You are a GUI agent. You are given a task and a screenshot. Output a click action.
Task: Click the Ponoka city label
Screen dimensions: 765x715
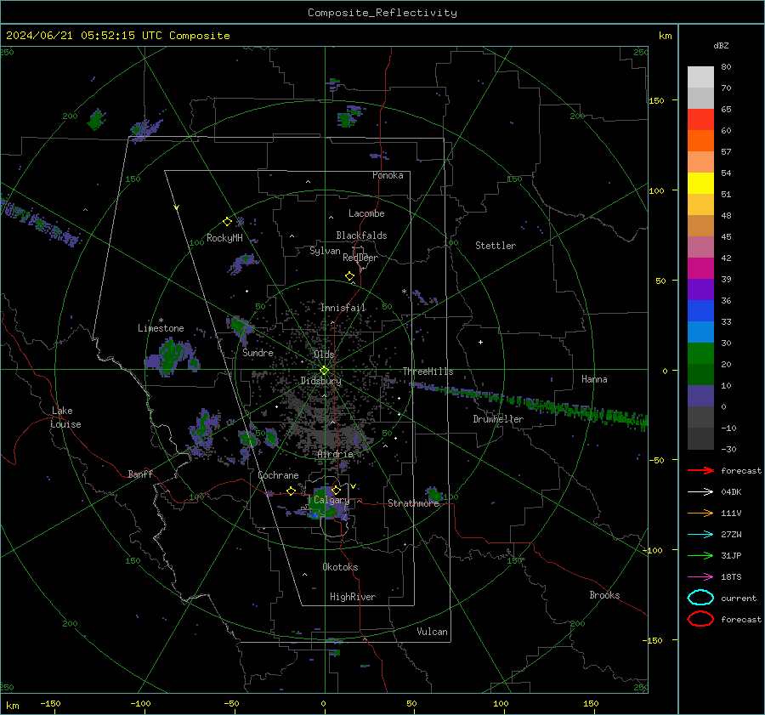point(388,175)
